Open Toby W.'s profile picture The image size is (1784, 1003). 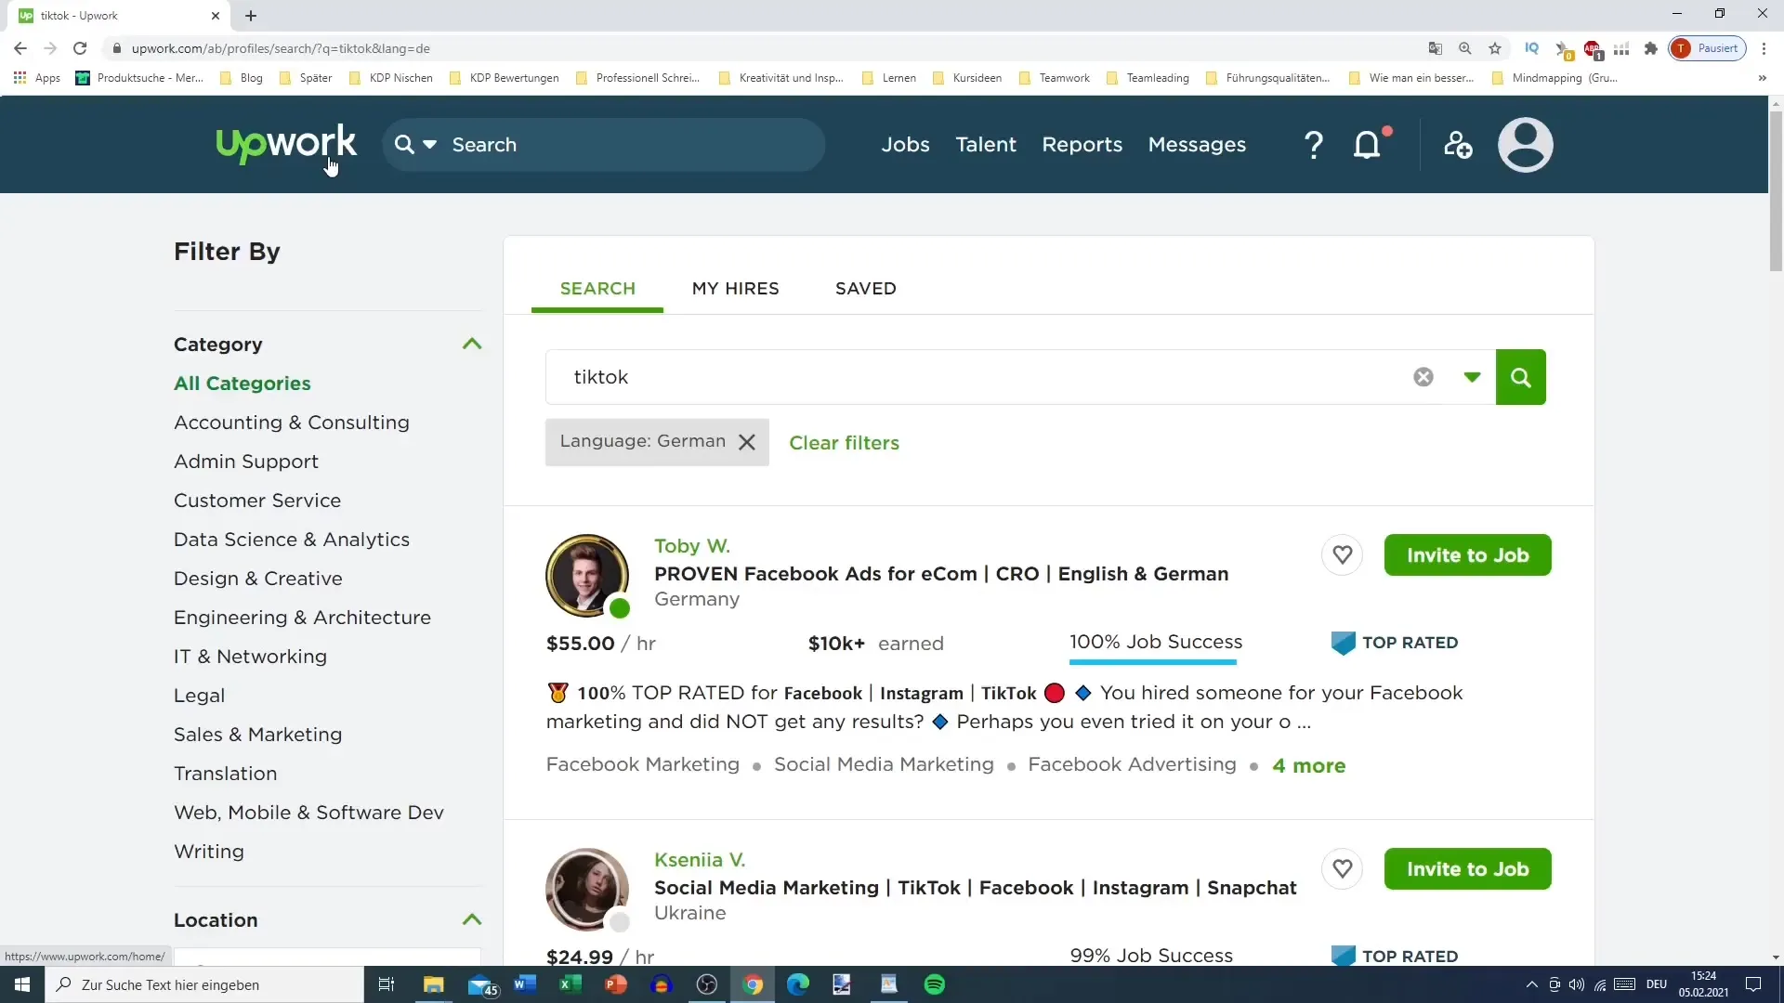pyautogui.click(x=586, y=576)
